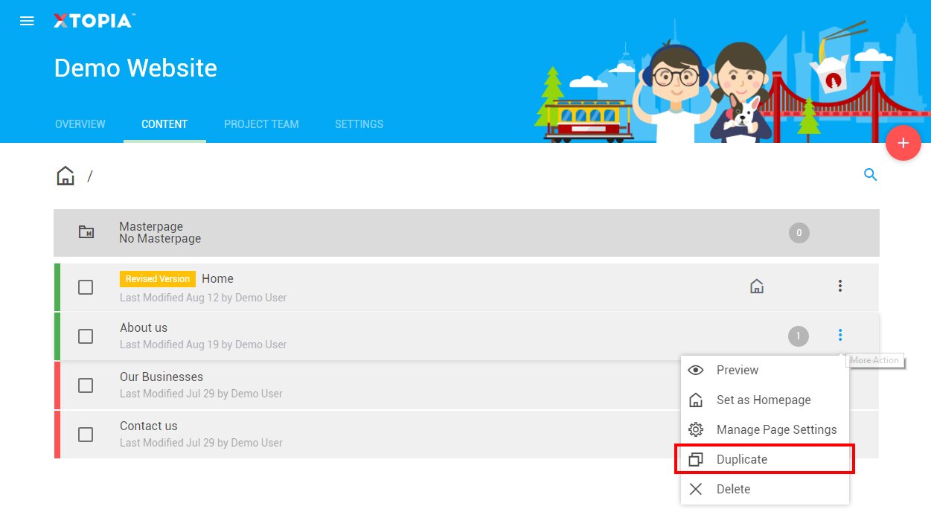Viewport: 931px width, 509px height.
Task: Toggle the Contact us checkbox
Action: pyautogui.click(x=86, y=435)
